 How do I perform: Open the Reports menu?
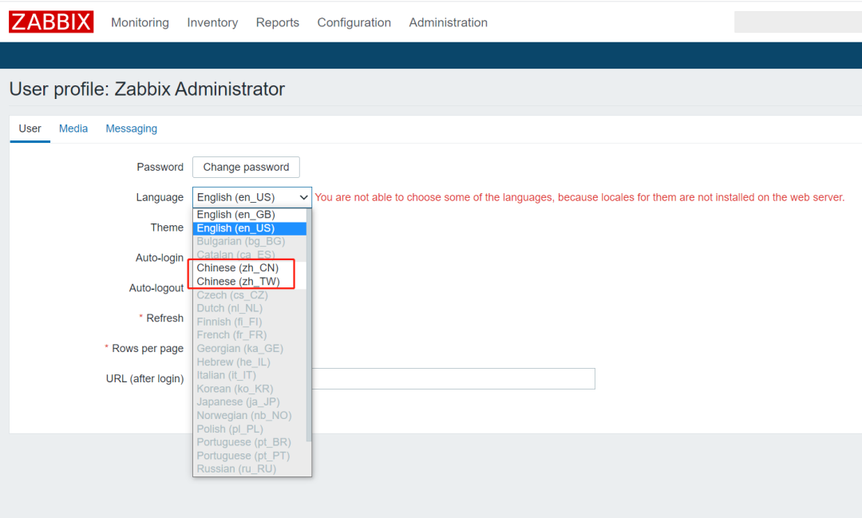click(x=278, y=22)
